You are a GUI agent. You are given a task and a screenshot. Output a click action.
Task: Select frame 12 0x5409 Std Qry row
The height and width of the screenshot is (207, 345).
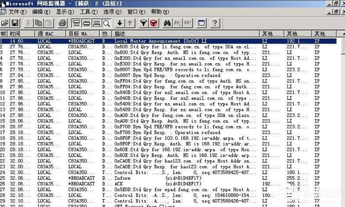[168, 104]
